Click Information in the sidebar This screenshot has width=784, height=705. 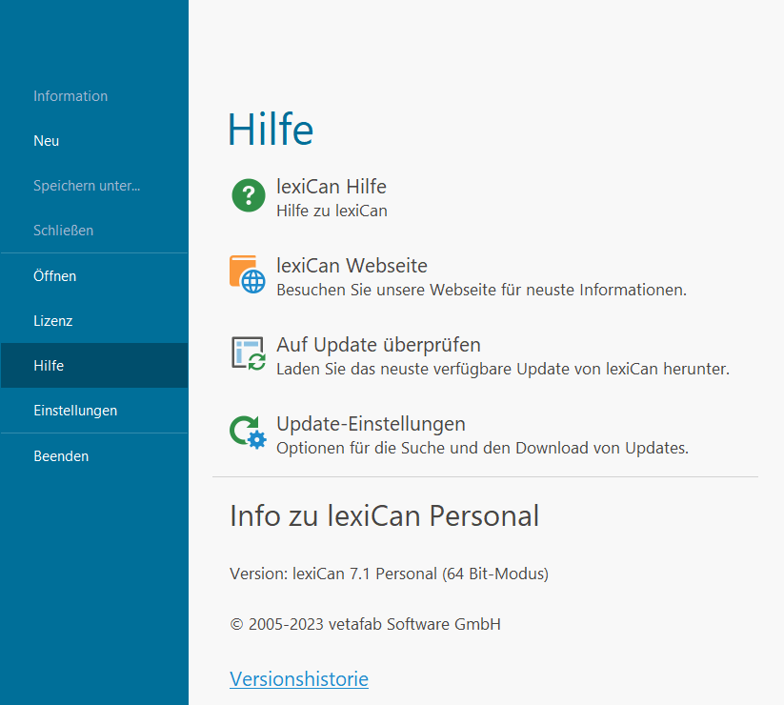click(70, 96)
